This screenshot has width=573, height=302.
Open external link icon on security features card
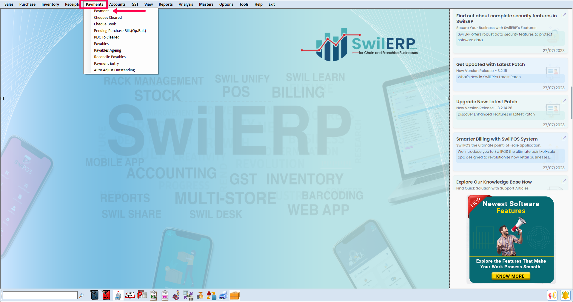pos(564,15)
